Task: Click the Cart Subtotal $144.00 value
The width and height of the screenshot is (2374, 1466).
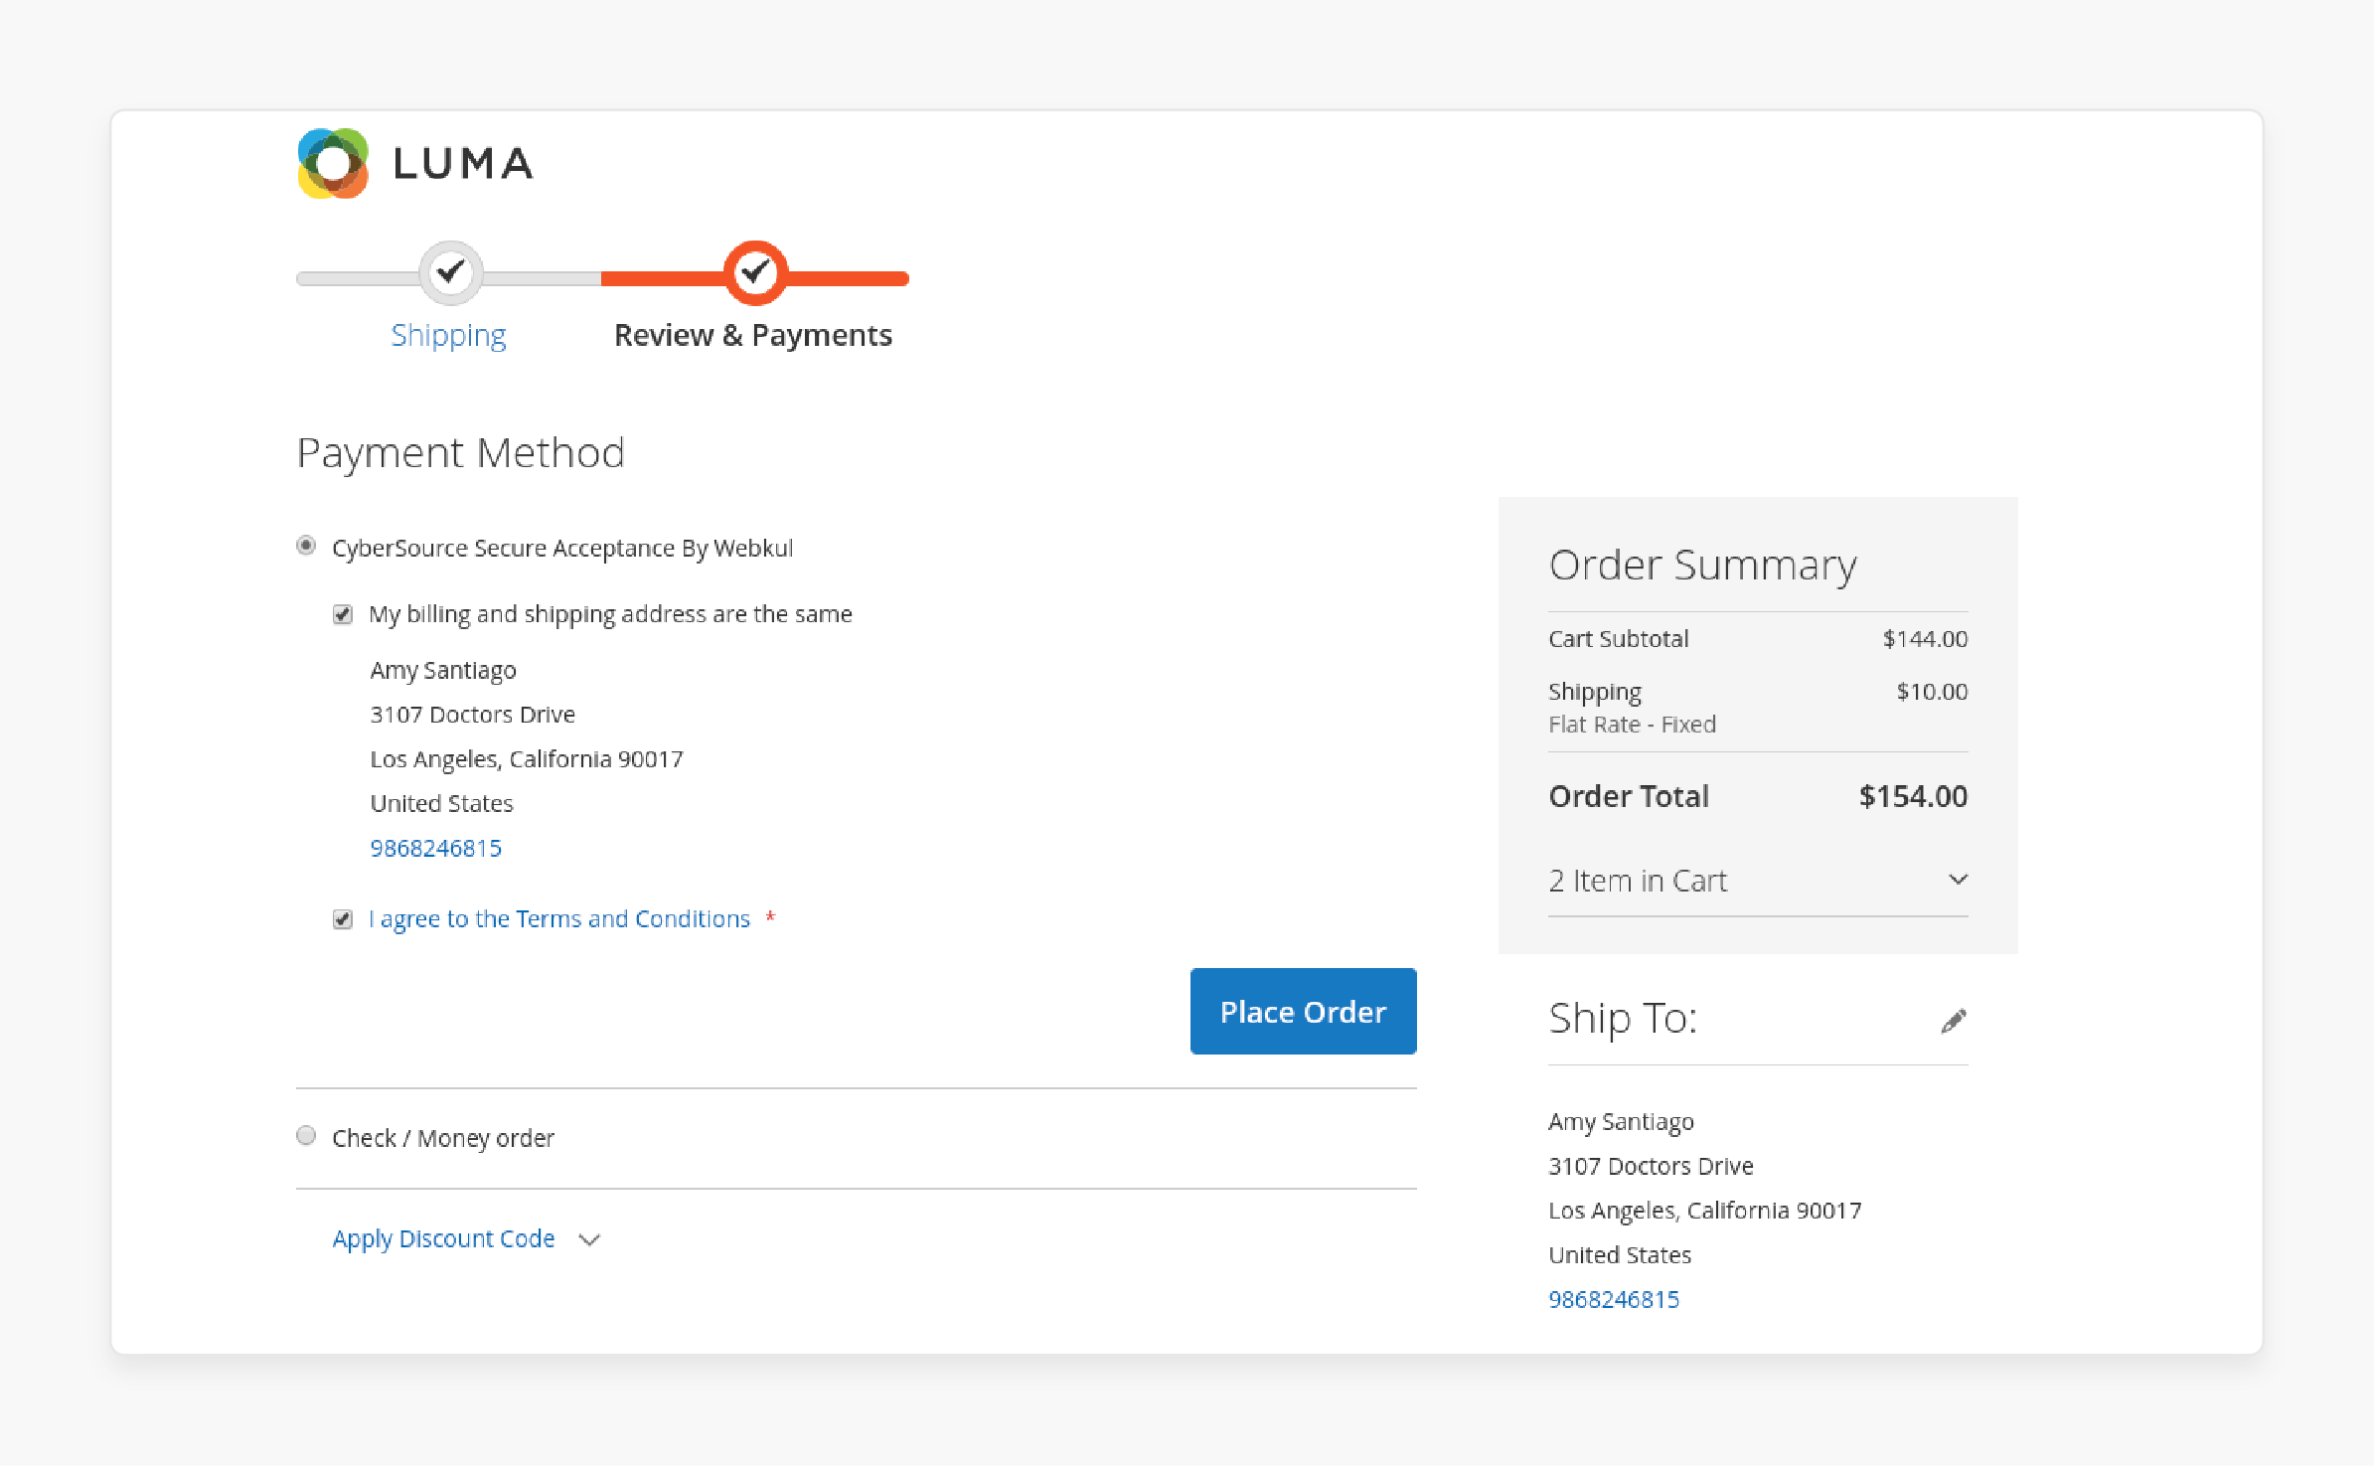Action: pos(1925,639)
